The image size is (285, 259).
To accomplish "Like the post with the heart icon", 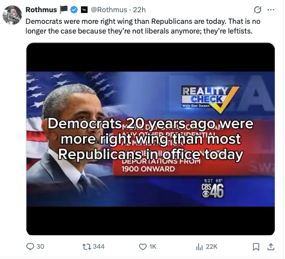I will [x=143, y=247].
